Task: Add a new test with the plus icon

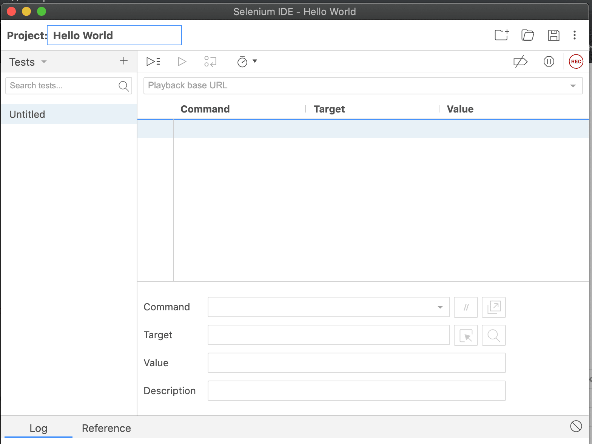Action: pyautogui.click(x=124, y=61)
